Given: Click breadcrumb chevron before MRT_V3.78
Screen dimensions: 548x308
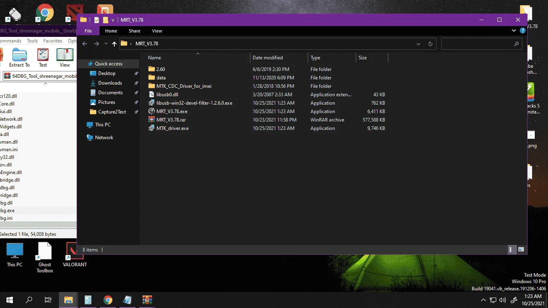Looking at the screenshot, I should 131,44.
